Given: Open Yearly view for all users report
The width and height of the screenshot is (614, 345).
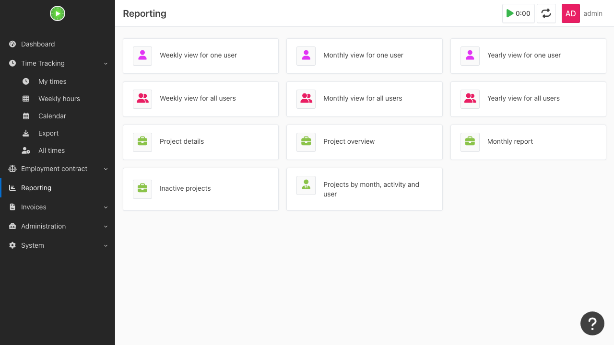Looking at the screenshot, I should [x=528, y=99].
